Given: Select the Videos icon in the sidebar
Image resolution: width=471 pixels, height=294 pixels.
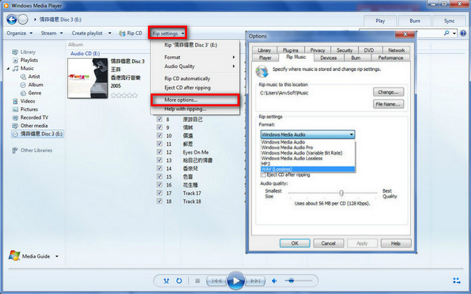Looking at the screenshot, I should (15, 101).
